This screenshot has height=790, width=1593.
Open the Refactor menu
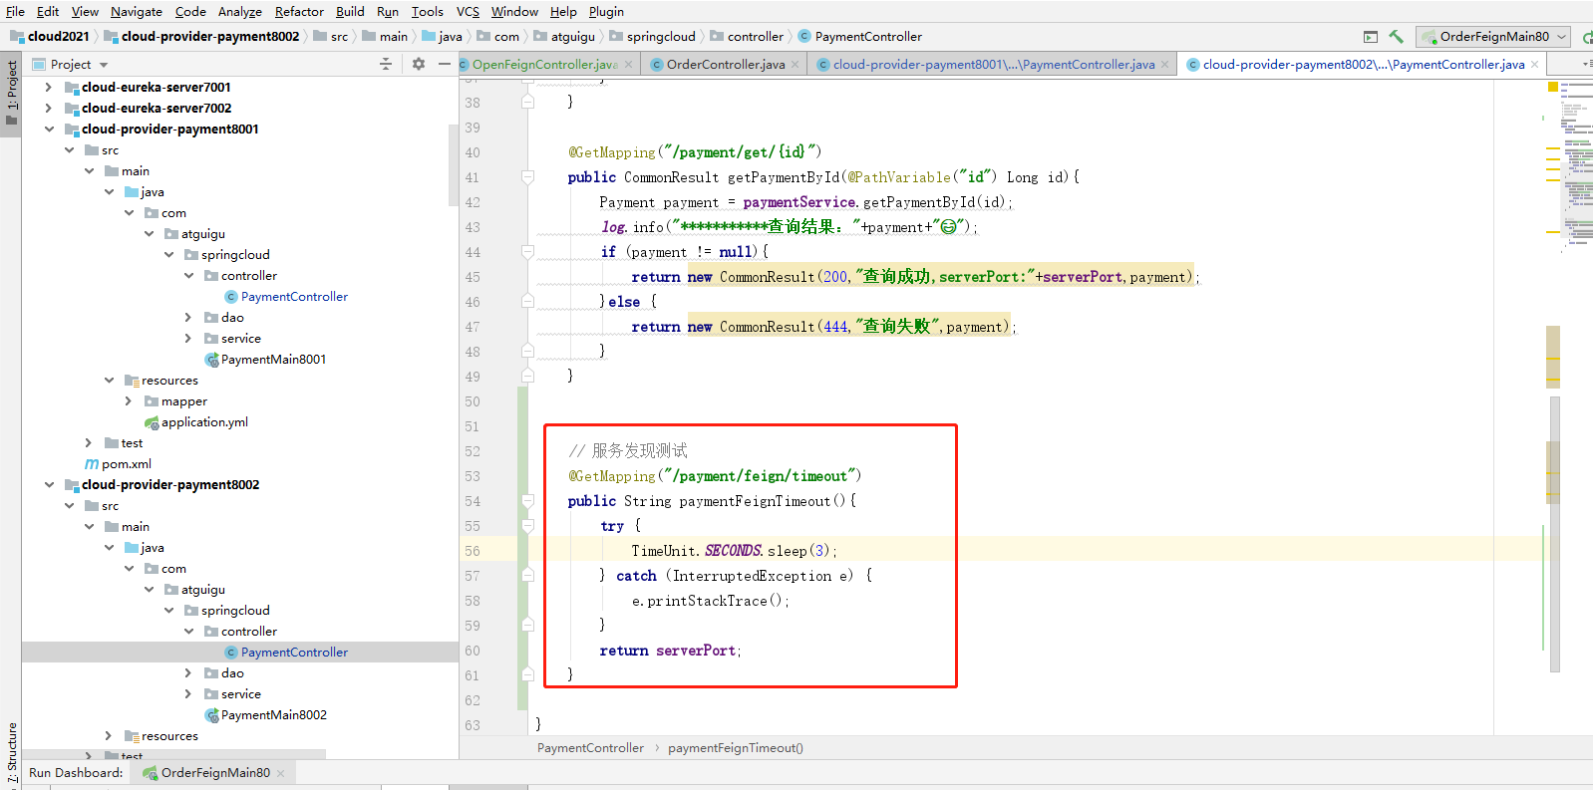[x=299, y=11]
